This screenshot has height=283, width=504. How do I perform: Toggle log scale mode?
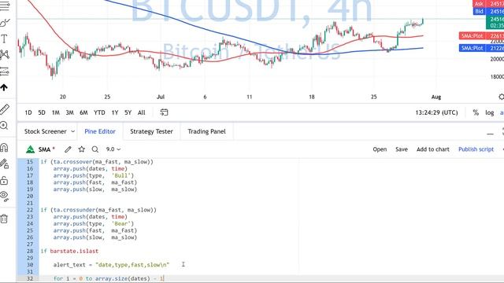point(490,112)
